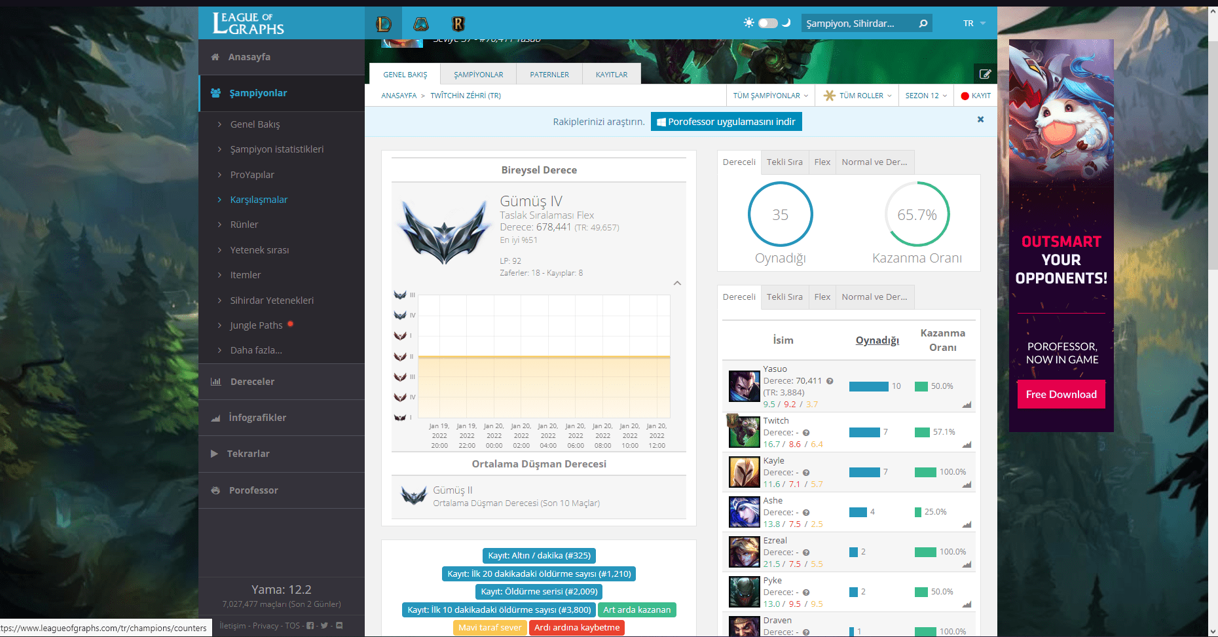
Task: Open the Discord link in the sidebar footer
Action: pyautogui.click(x=339, y=626)
